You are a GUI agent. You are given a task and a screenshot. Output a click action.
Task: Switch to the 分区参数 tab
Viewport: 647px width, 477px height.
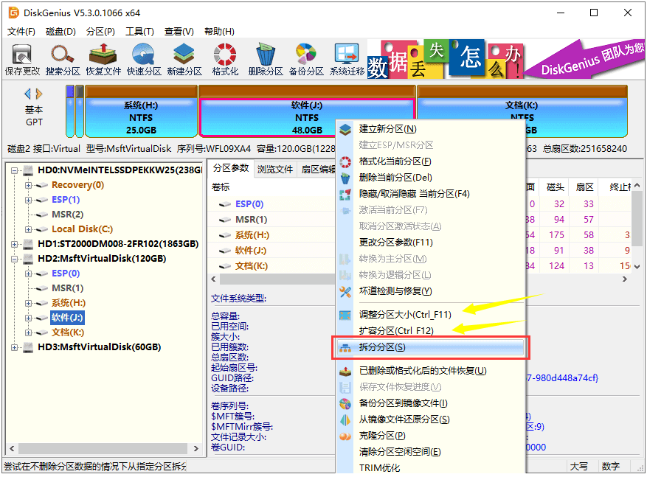point(231,168)
